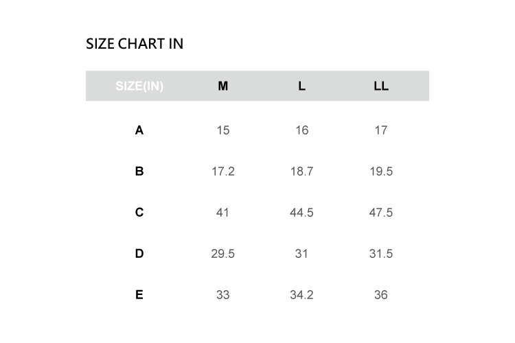The image size is (515, 343).
Task: Select the L column header
Action: pos(301,86)
